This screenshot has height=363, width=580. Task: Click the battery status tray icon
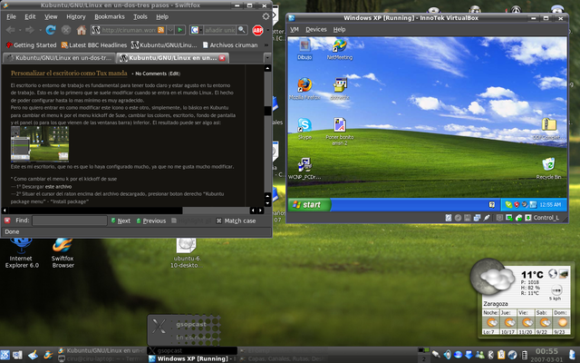[x=524, y=355]
